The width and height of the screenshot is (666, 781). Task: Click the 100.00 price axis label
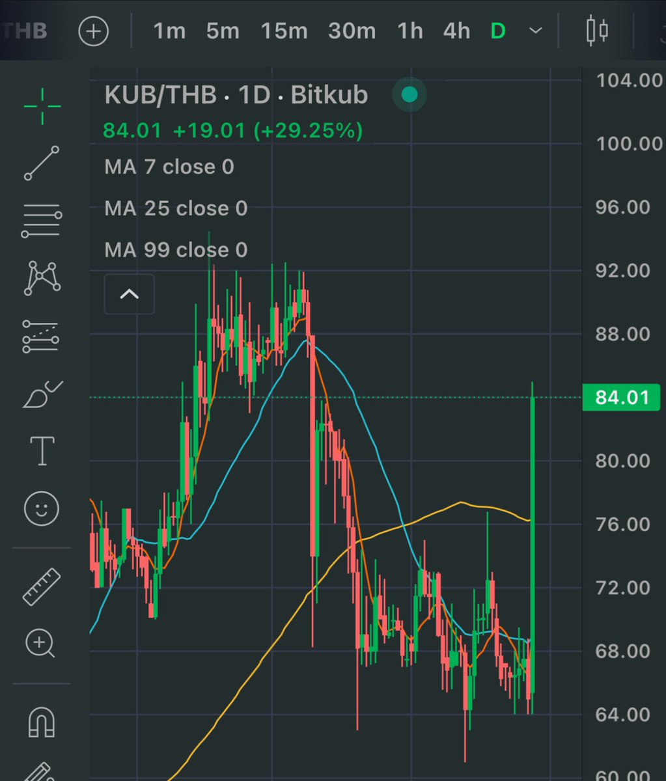point(629,143)
